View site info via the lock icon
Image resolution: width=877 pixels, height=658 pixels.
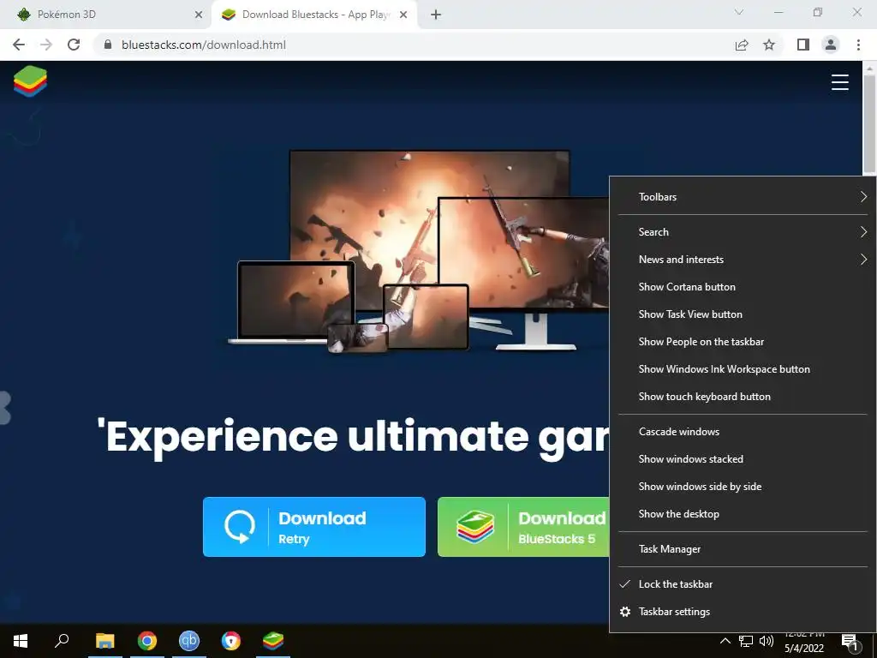coord(108,45)
